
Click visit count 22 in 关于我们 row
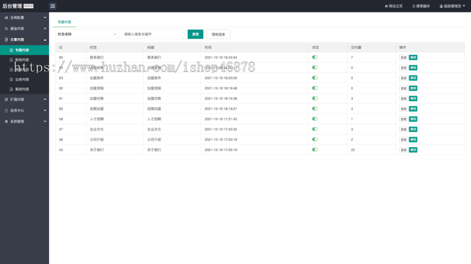point(353,150)
